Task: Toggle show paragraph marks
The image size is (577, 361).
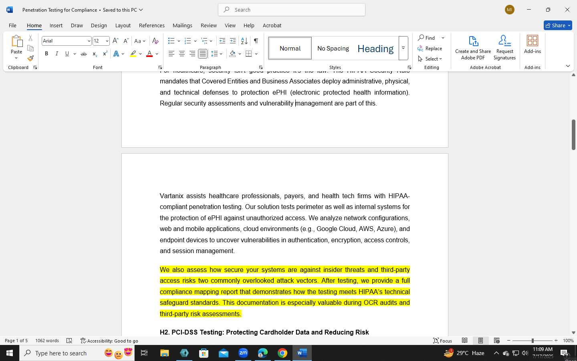Action: pyautogui.click(x=256, y=41)
